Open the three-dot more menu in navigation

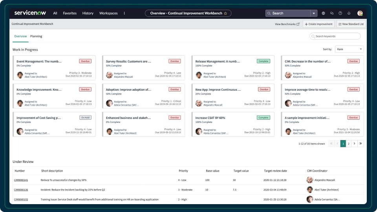pyautogui.click(x=124, y=13)
